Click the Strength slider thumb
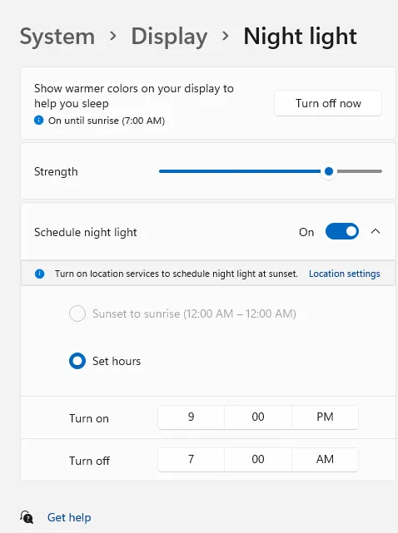398x533 pixels. tap(329, 171)
